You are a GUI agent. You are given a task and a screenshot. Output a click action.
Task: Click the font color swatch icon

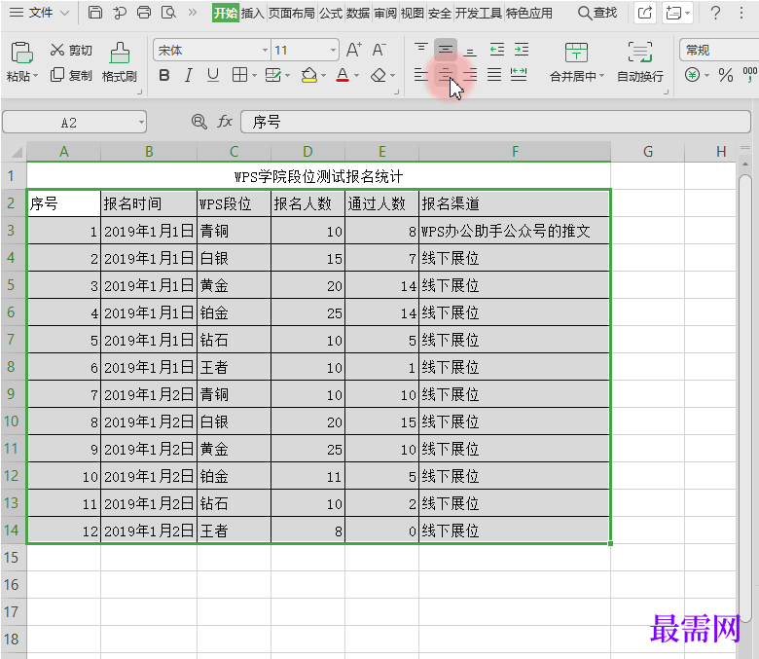tap(342, 75)
